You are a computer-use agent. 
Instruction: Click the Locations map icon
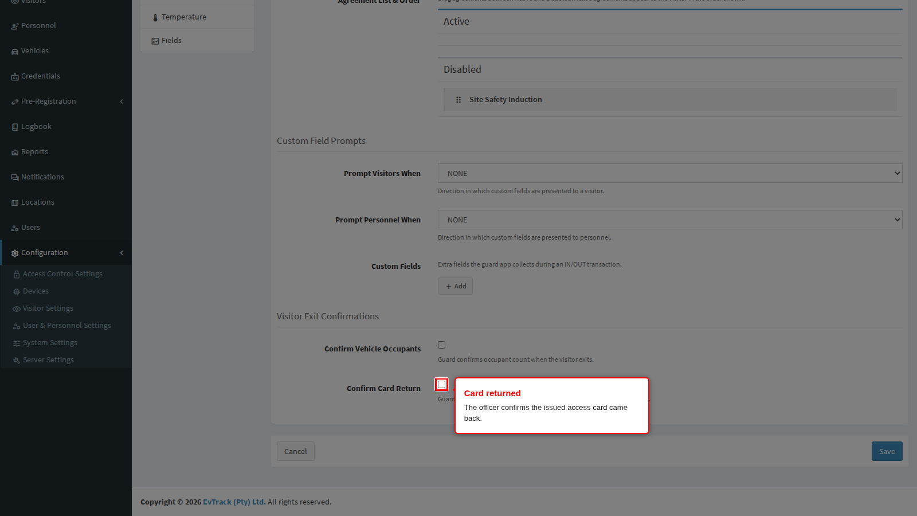[15, 203]
